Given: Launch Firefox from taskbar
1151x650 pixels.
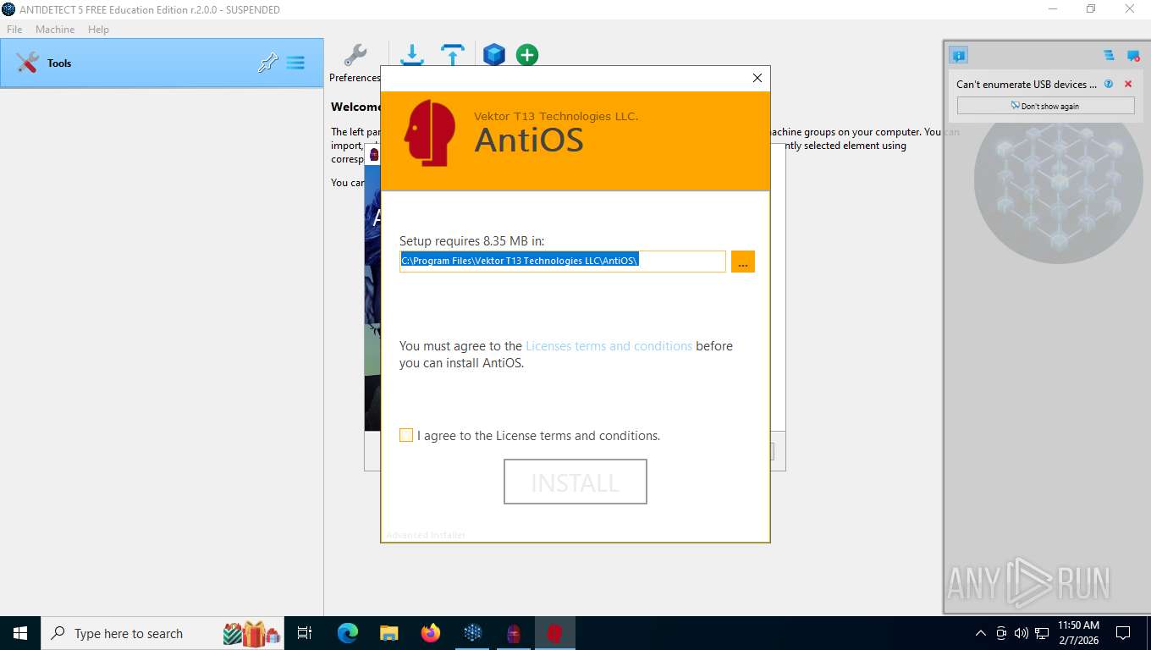Looking at the screenshot, I should [x=431, y=633].
